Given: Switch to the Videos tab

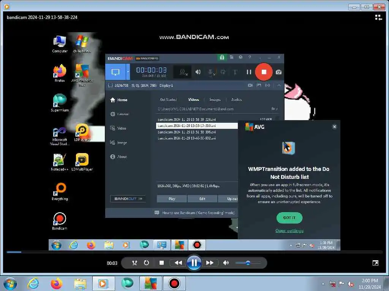Looking at the screenshot, I should (193, 100).
